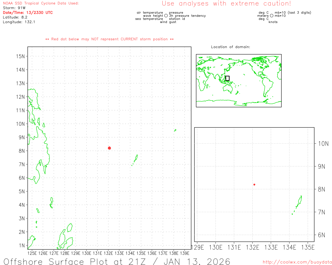Click the 132E longitude label on inset map
Viewport: 332px width, 265px height.
[x=252, y=247]
